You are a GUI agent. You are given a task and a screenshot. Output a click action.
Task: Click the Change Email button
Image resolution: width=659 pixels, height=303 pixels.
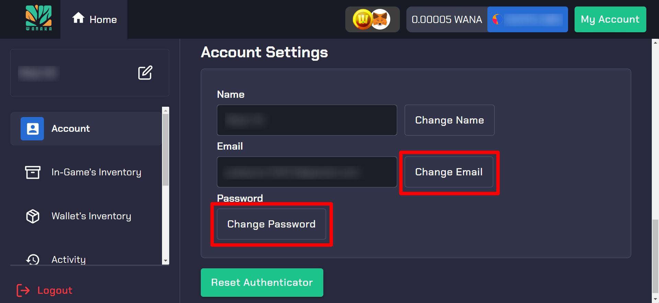pos(449,172)
